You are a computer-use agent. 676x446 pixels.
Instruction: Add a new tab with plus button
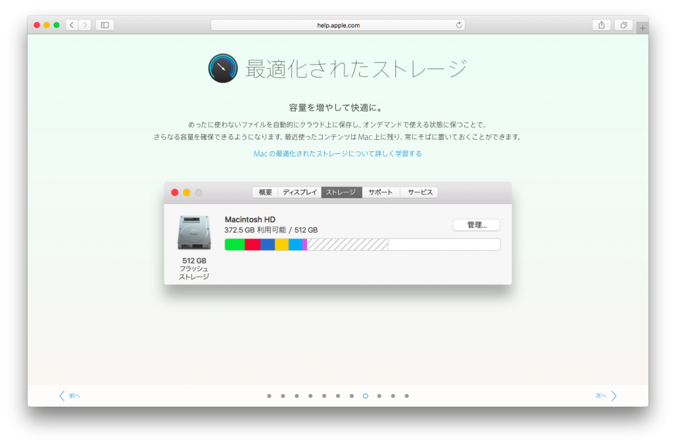642,28
